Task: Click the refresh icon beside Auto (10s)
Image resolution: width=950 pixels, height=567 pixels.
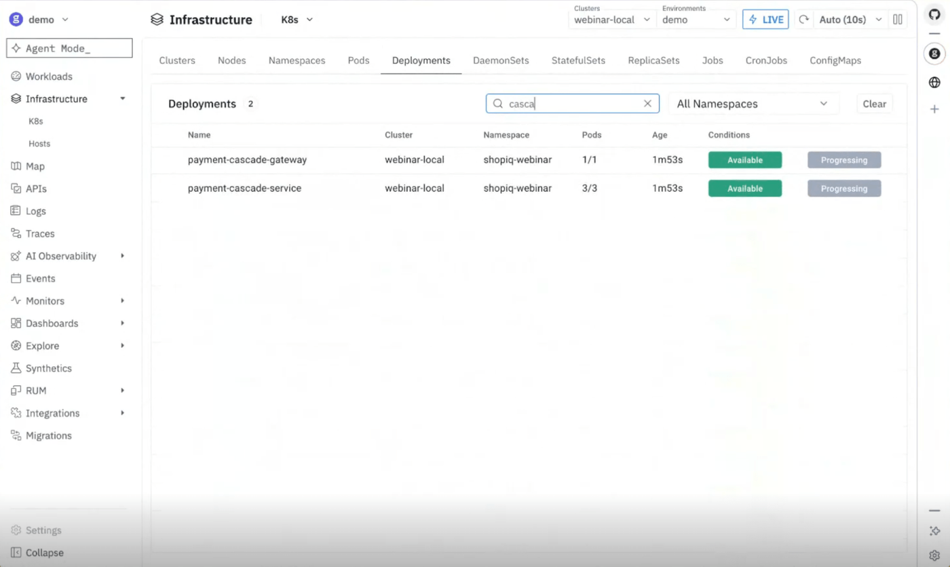Action: pos(804,20)
